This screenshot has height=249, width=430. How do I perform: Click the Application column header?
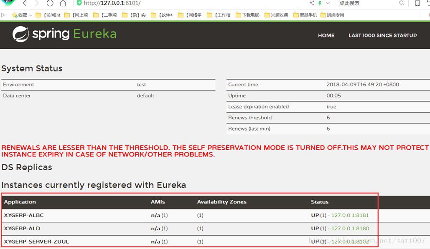tap(20, 202)
